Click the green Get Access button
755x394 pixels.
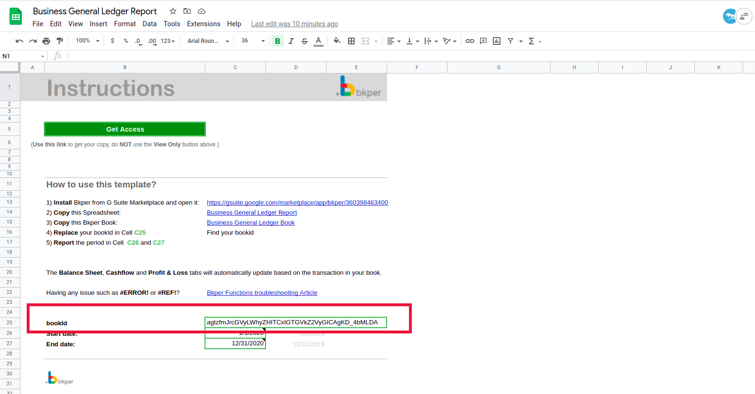(x=125, y=129)
